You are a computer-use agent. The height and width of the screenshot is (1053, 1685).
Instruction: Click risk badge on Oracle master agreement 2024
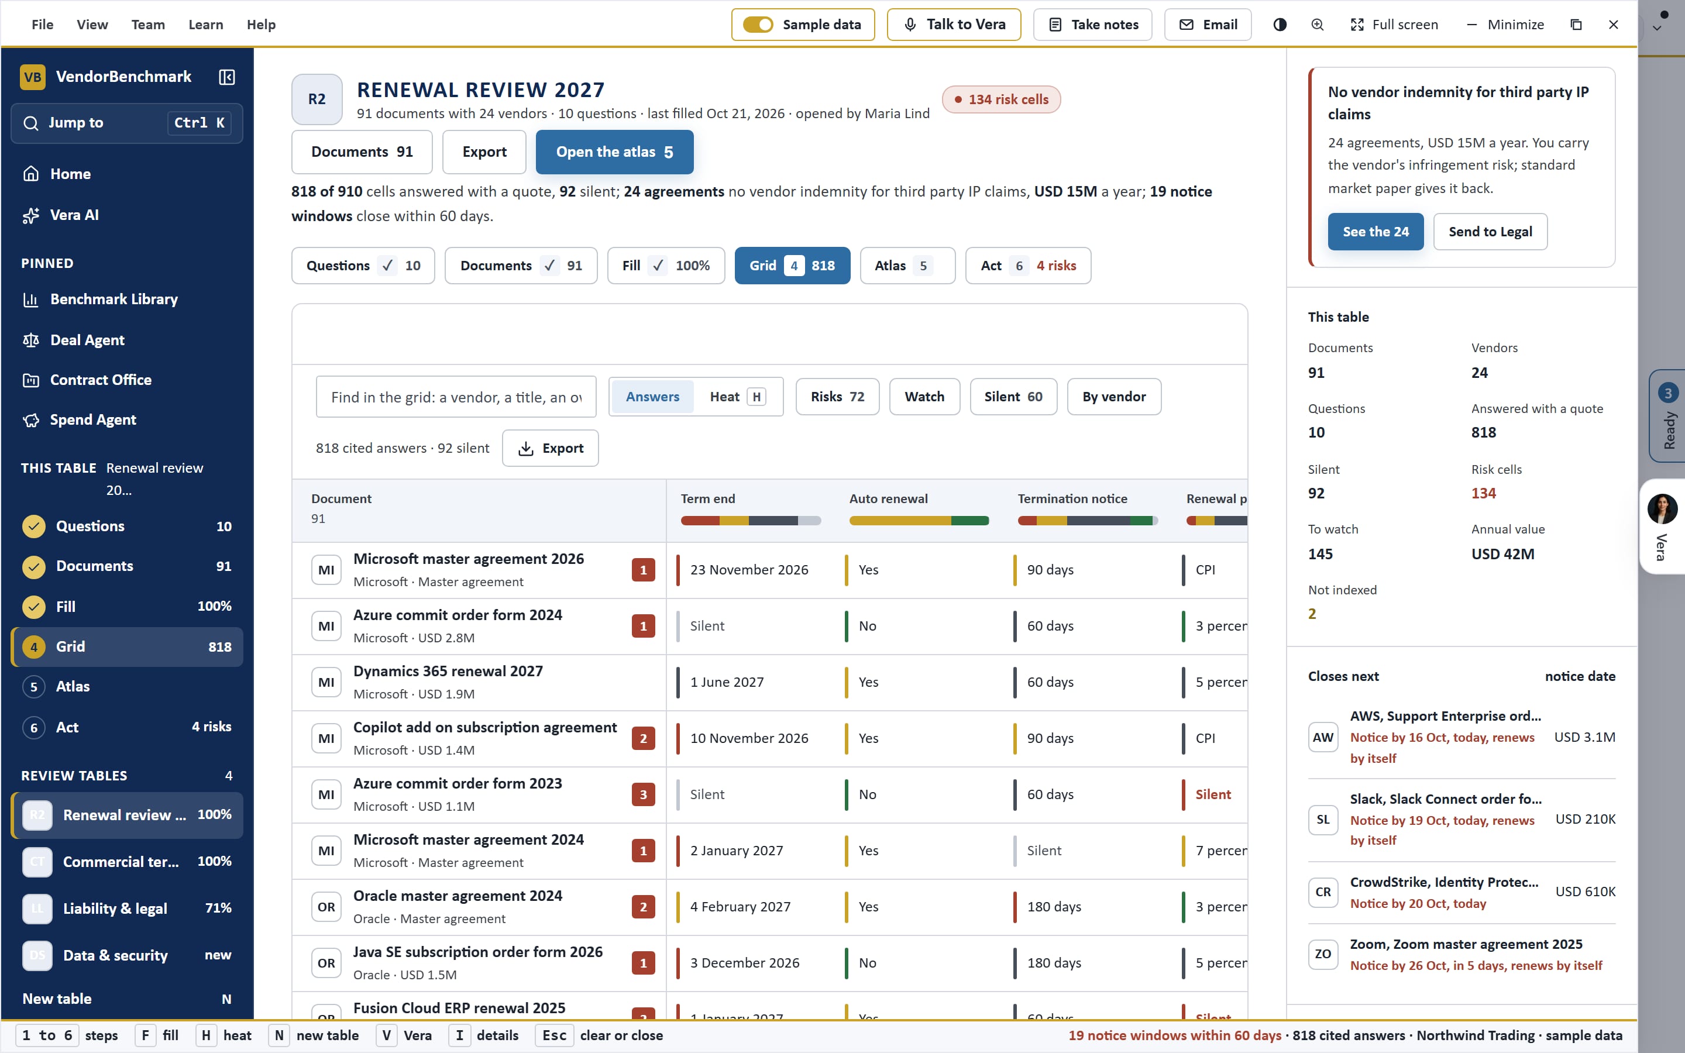click(x=644, y=907)
